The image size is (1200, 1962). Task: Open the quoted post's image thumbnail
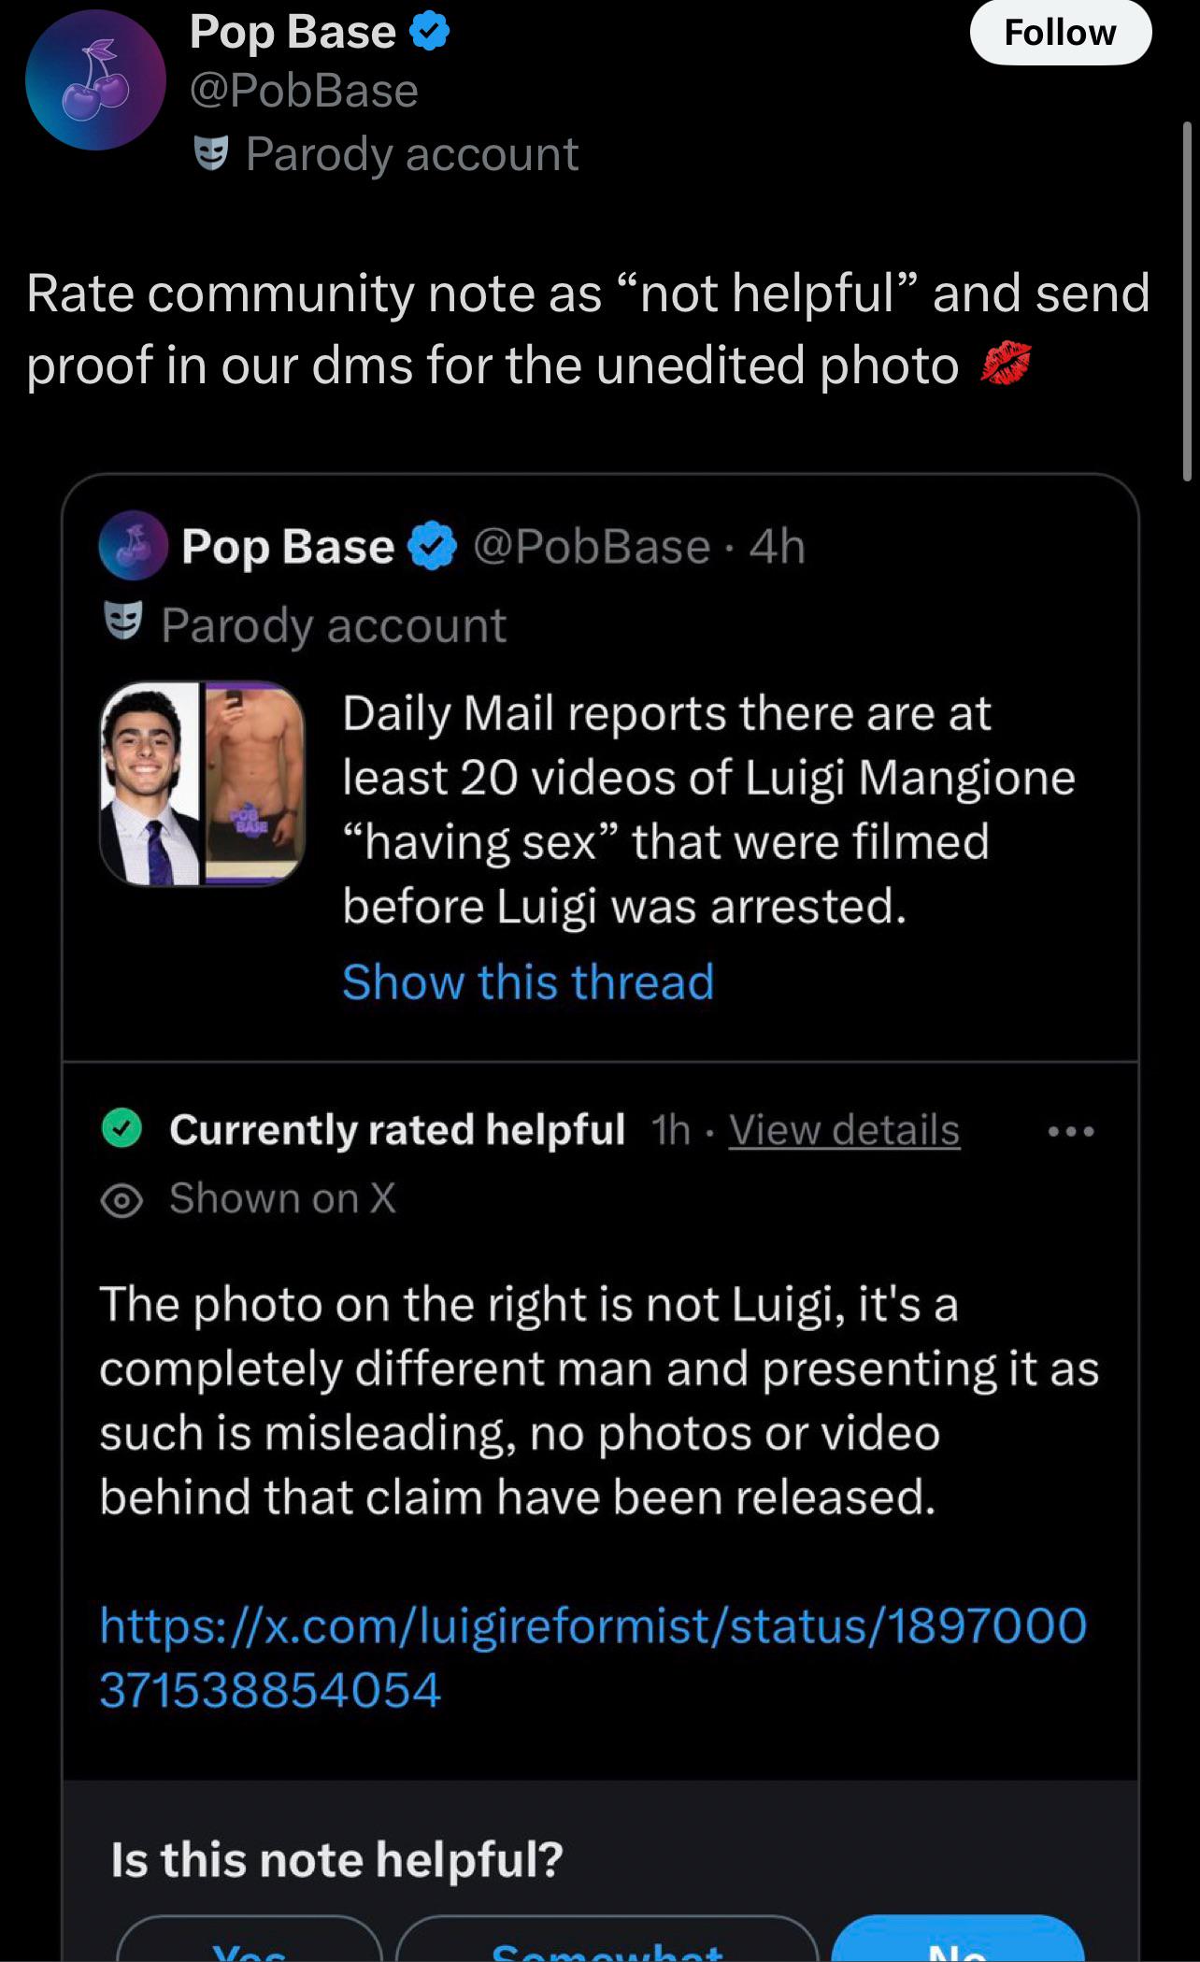(x=203, y=783)
